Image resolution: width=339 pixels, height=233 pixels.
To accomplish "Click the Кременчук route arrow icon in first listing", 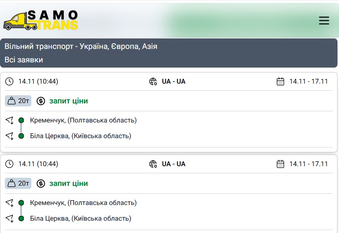I will click(9, 120).
